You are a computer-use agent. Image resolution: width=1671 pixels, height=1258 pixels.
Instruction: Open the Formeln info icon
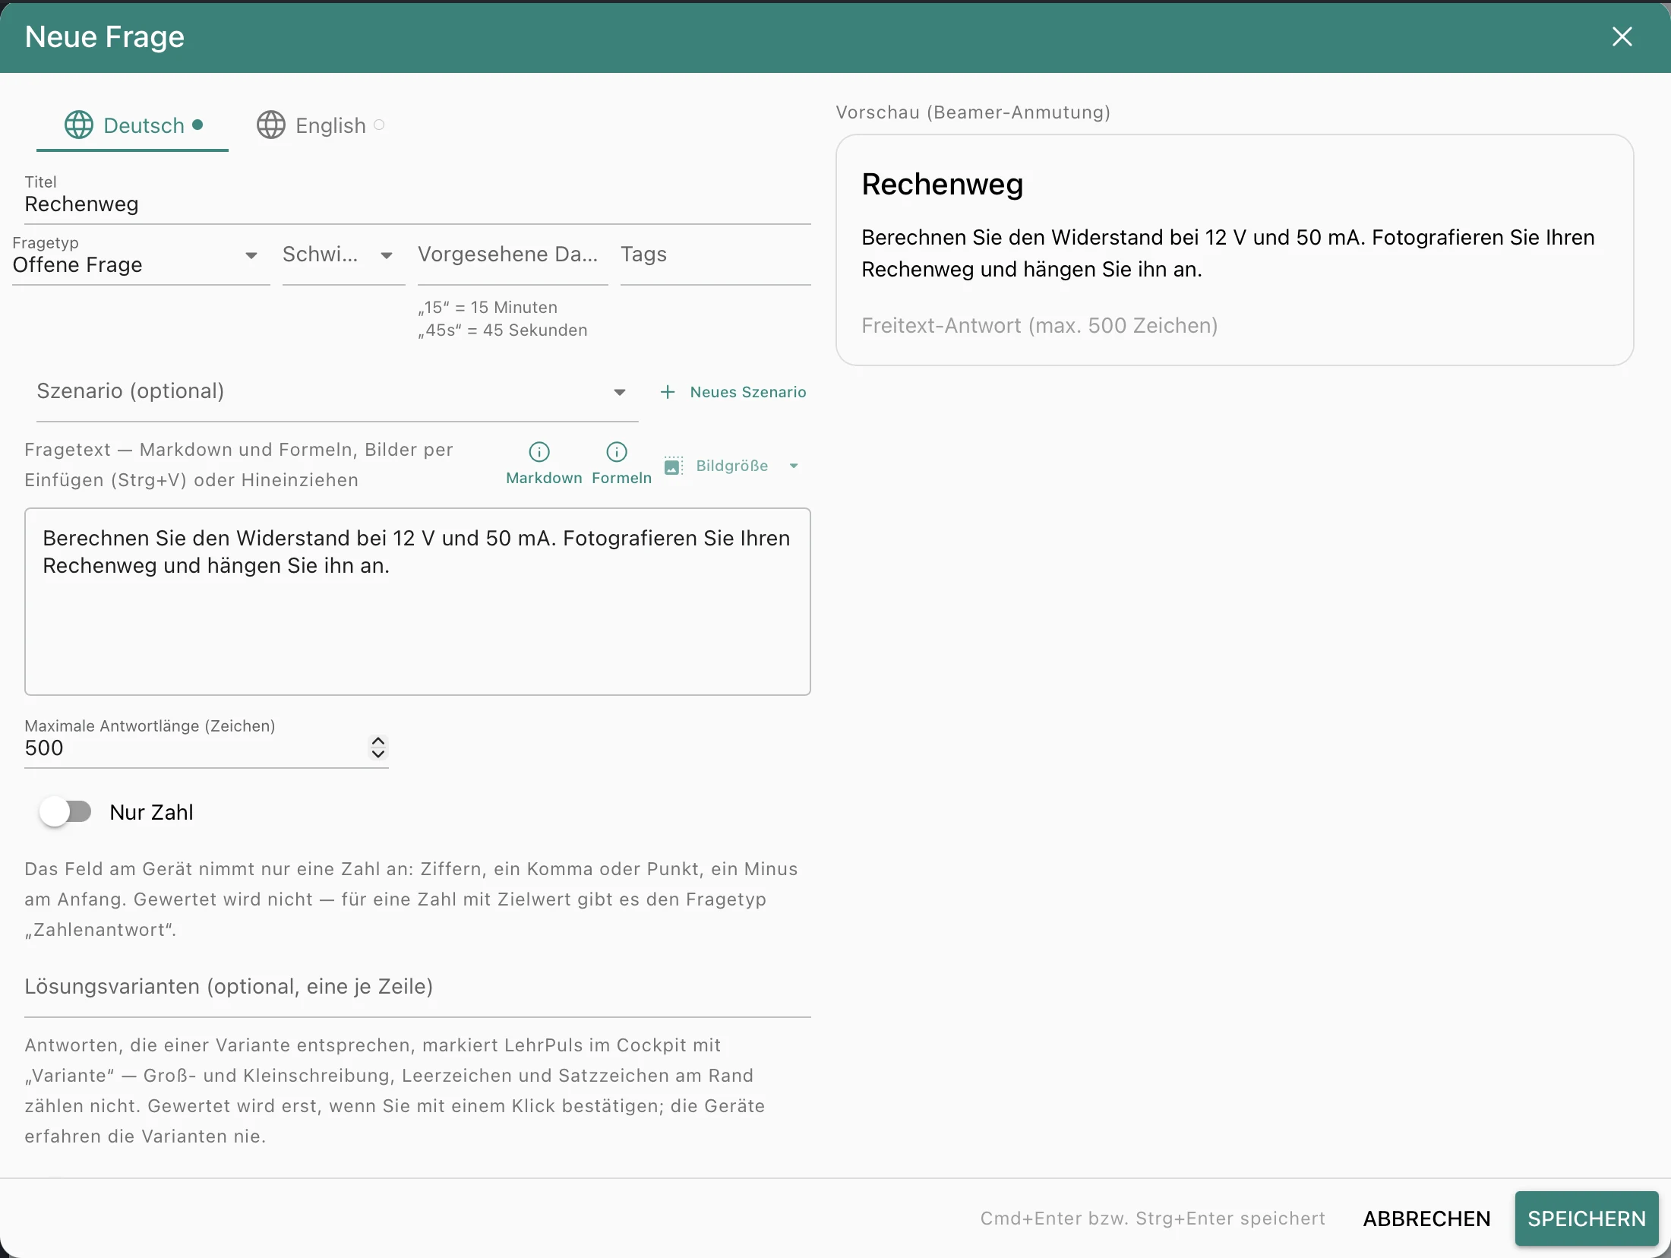[617, 452]
